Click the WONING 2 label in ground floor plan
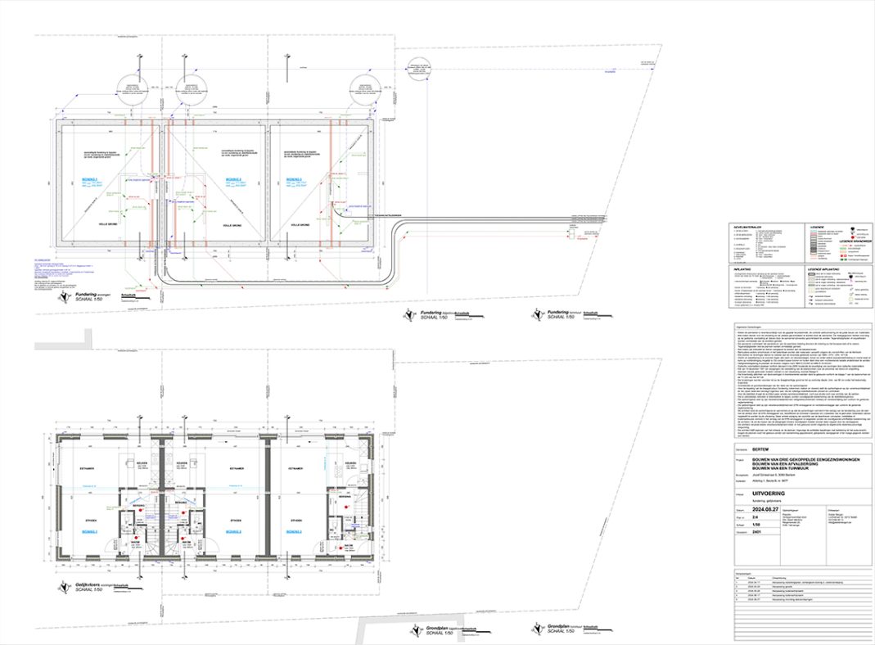875x645 pixels. [233, 531]
